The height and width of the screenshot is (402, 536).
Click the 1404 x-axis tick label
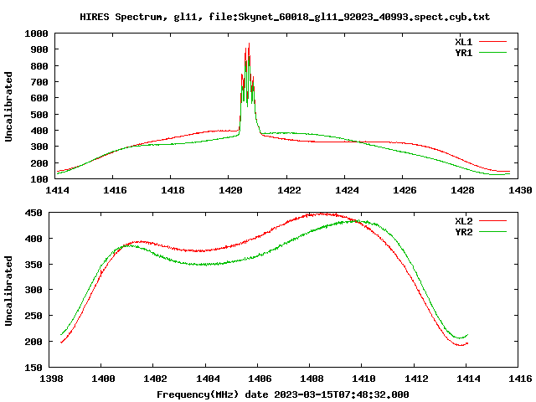coord(208,379)
